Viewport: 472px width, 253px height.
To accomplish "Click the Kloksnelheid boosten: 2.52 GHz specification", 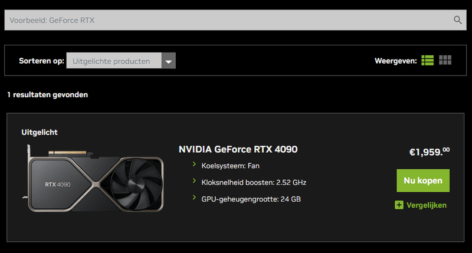I will click(x=254, y=182).
